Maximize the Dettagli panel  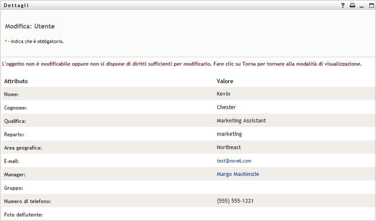click(x=371, y=5)
